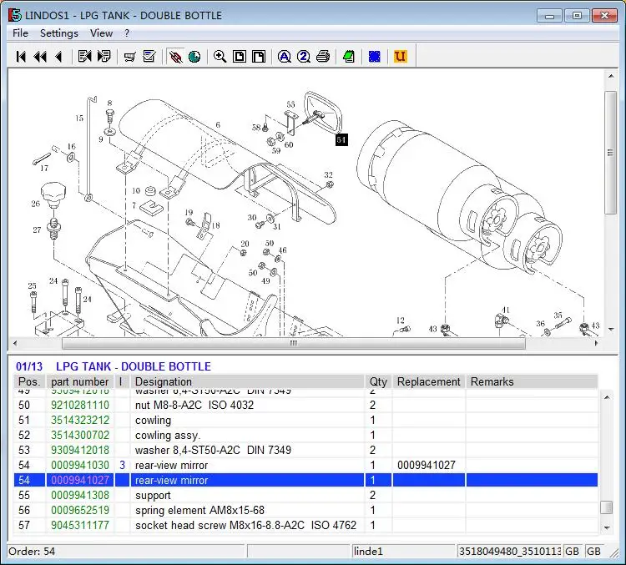Open the View menu

101,33
